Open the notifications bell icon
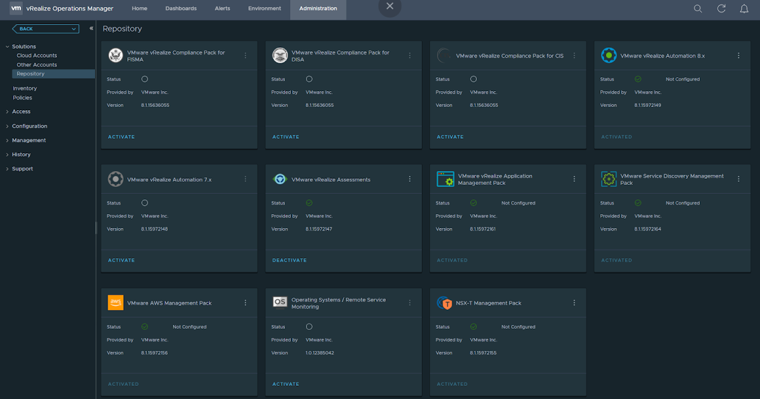Screen dimensions: 760x399 pyautogui.click(x=744, y=9)
